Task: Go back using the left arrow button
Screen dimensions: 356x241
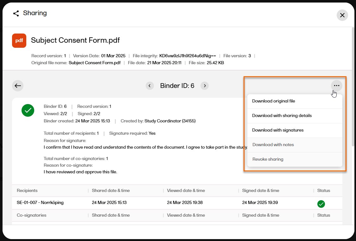Action: (18, 86)
